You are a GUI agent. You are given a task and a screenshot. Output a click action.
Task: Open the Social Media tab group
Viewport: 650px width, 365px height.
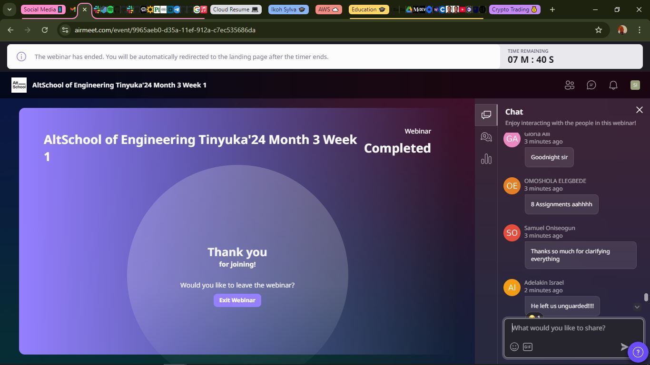point(43,10)
